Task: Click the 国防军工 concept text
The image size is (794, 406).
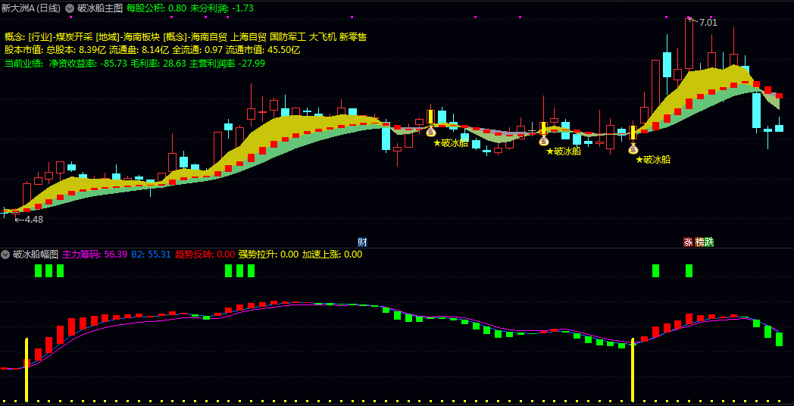Action: coord(287,37)
